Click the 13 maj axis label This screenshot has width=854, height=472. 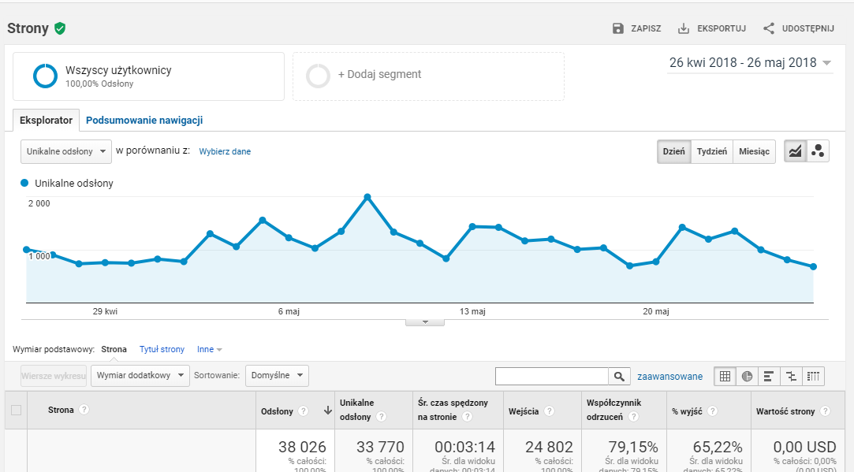click(x=472, y=312)
